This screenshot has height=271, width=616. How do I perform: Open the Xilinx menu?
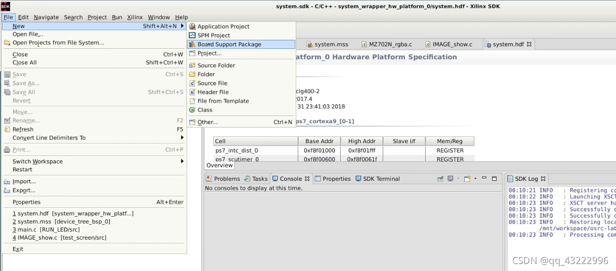coord(135,17)
